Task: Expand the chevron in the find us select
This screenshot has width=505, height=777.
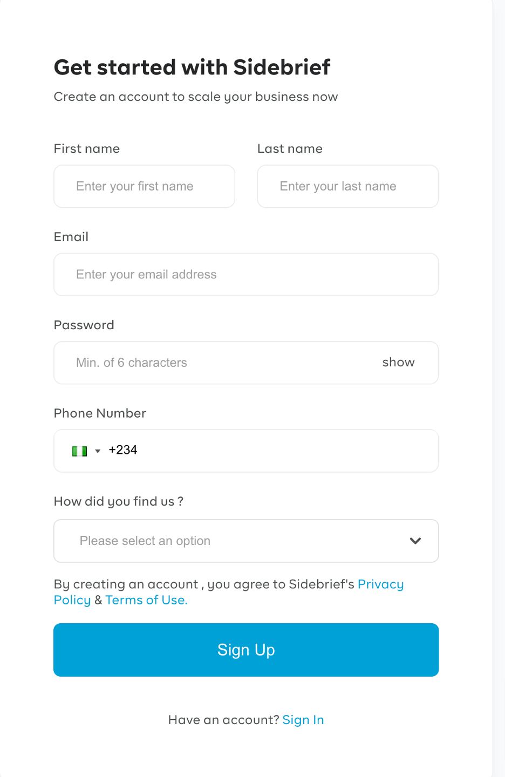Action: (x=415, y=541)
